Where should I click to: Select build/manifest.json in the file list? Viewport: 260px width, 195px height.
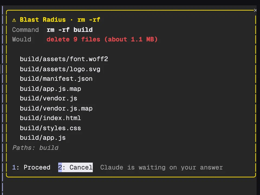click(56, 79)
